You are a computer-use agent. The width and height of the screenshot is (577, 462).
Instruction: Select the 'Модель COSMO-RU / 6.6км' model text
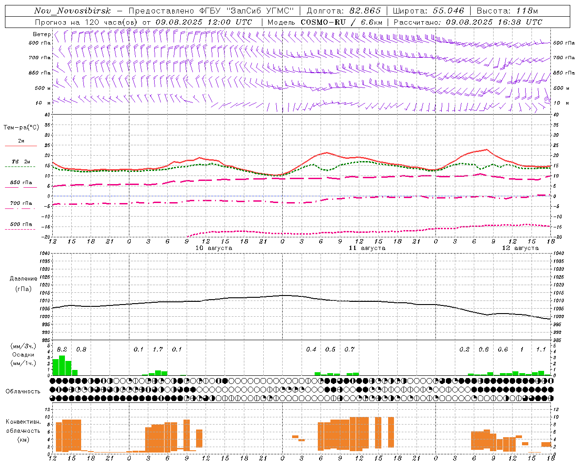coord(325,22)
